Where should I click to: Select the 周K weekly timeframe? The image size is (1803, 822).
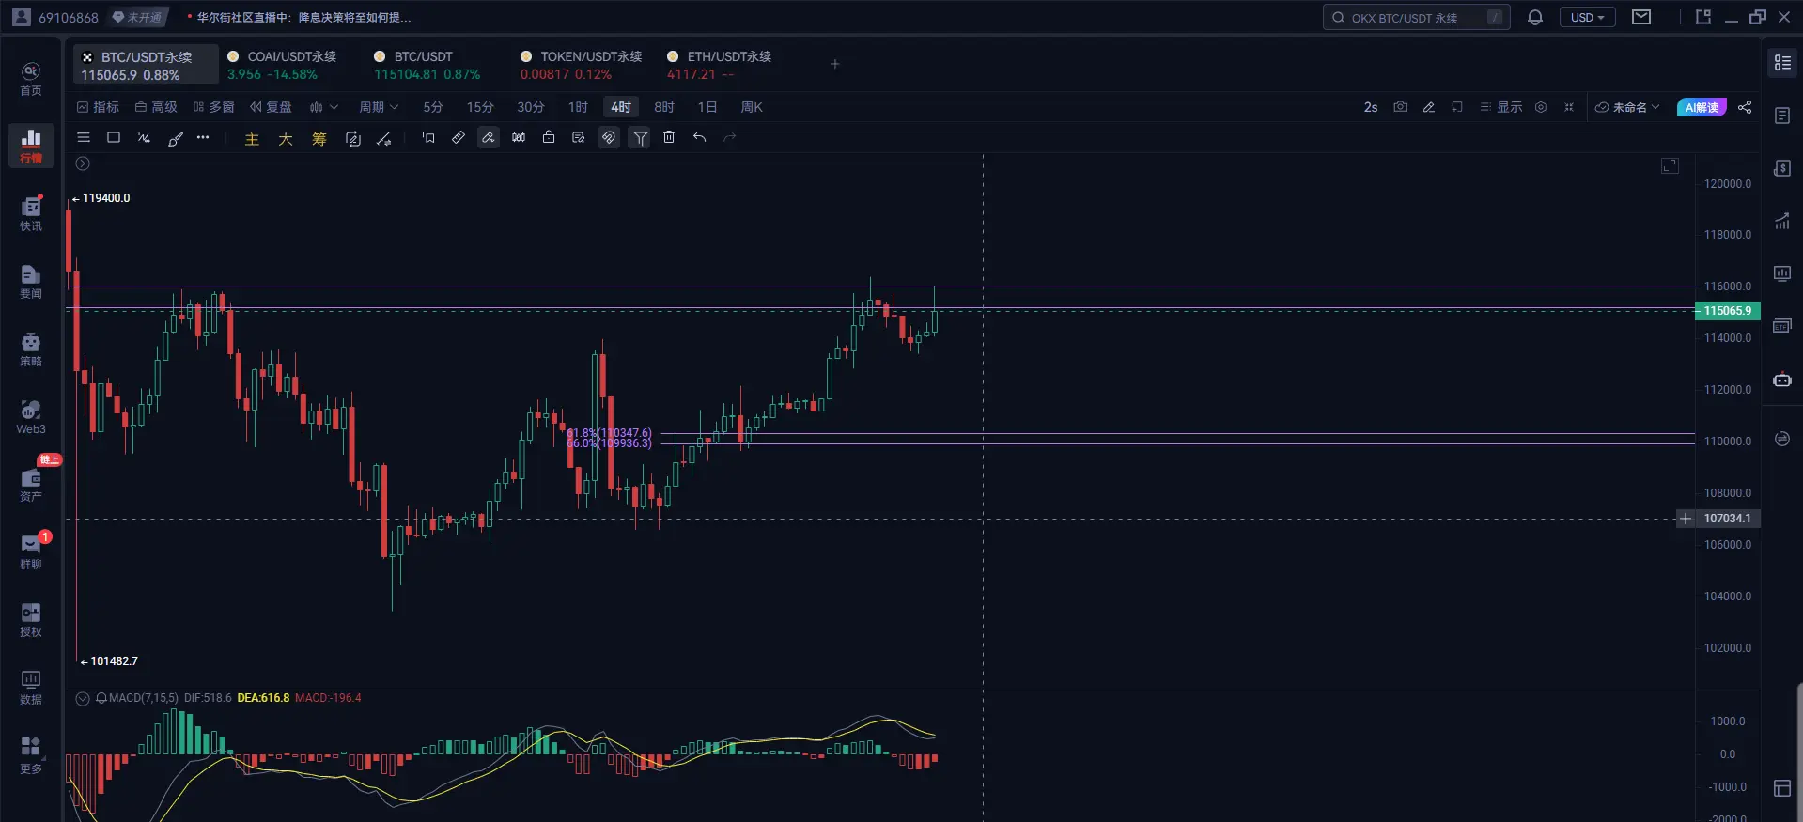pyautogui.click(x=752, y=107)
